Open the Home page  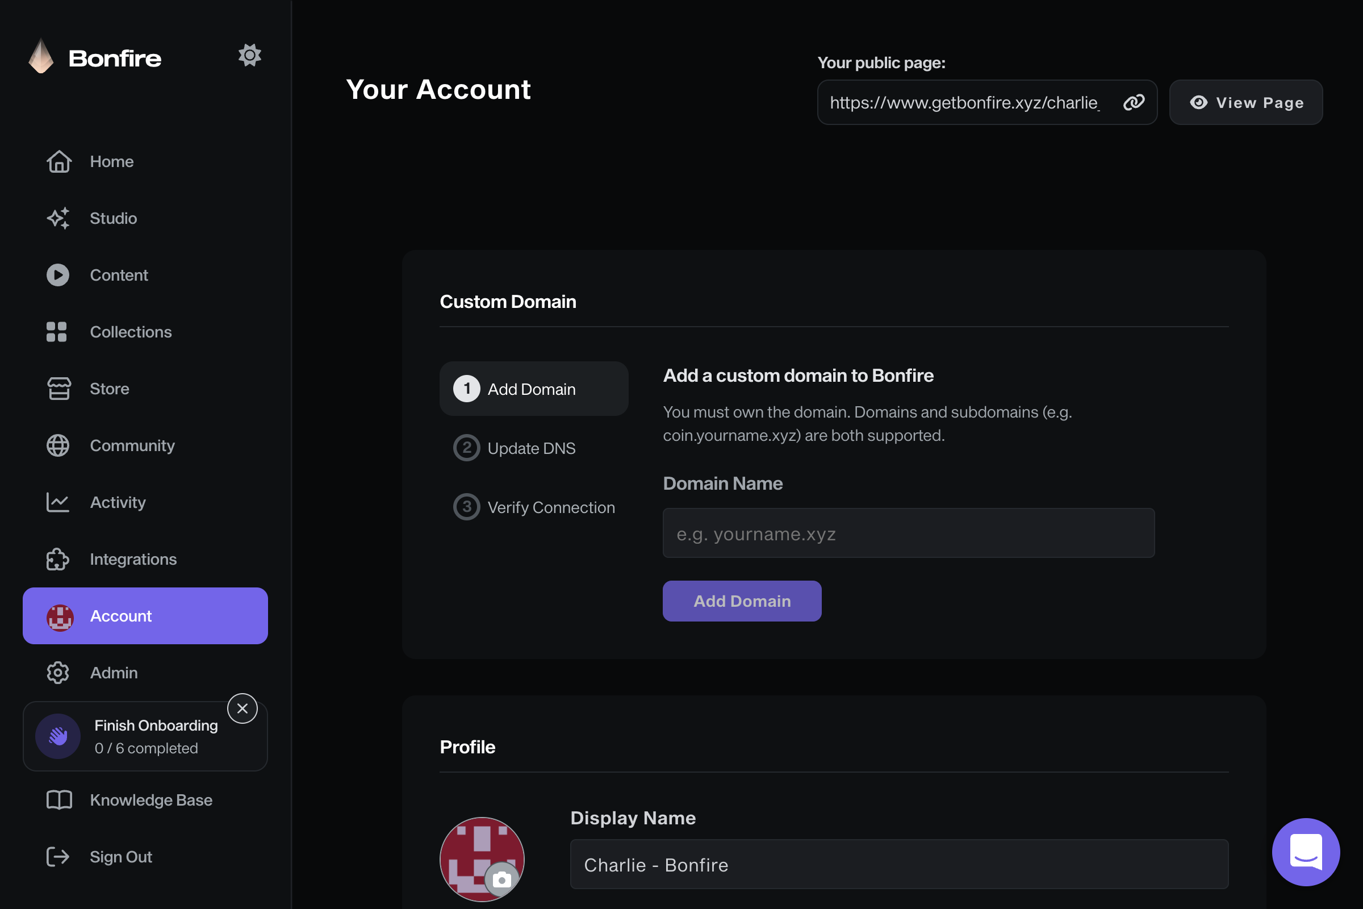[x=145, y=161]
